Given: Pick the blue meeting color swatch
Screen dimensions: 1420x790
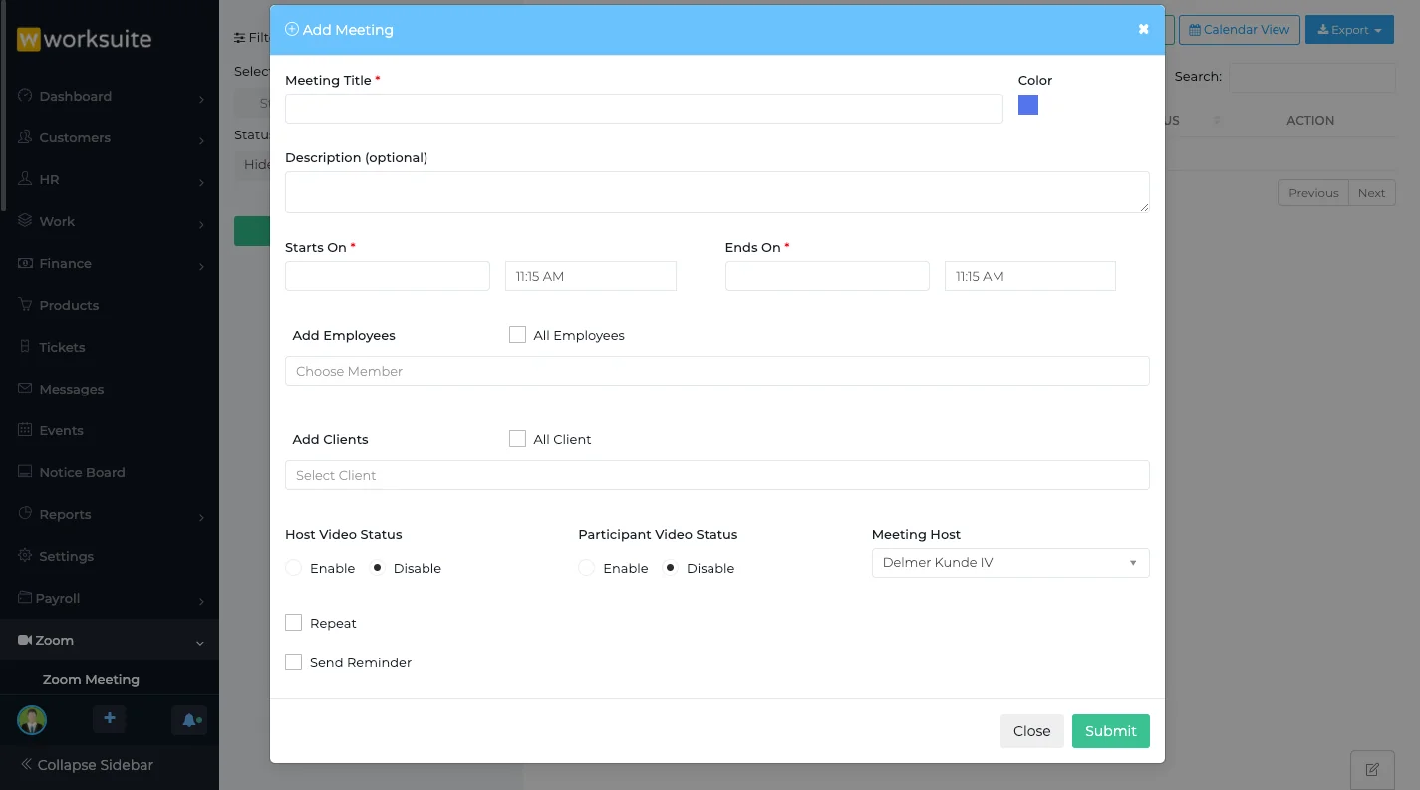Looking at the screenshot, I should point(1028,105).
